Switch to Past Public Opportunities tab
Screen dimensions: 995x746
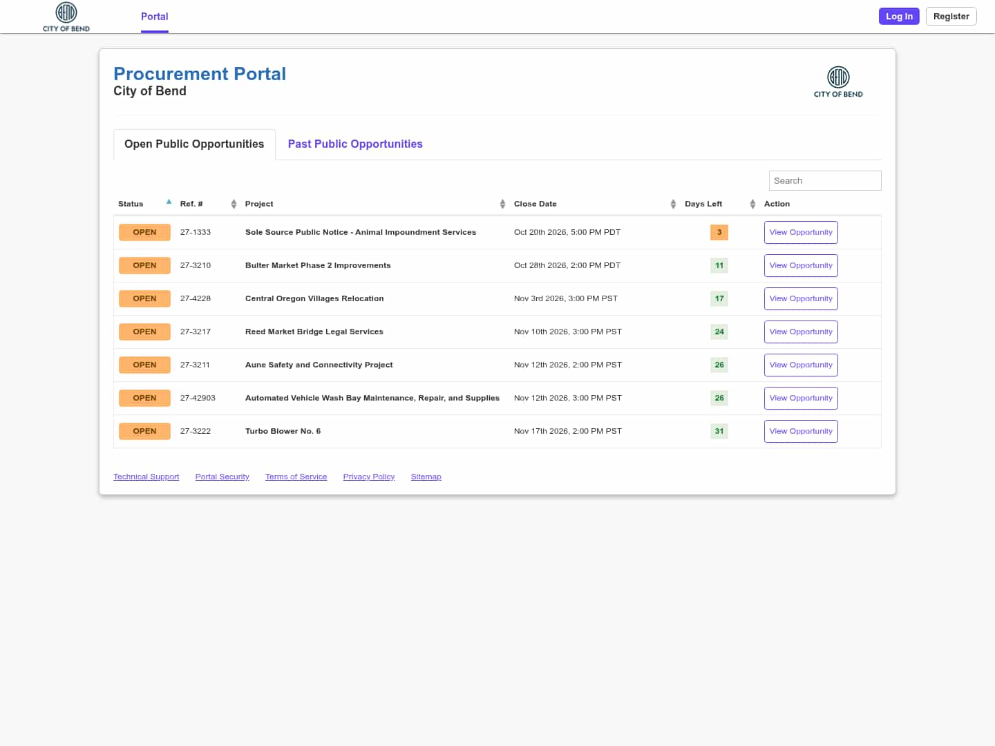(355, 144)
